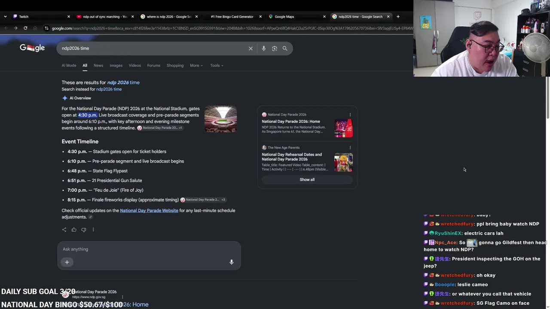The height and width of the screenshot is (309, 550).
Task: Give thumbs up to AI Overview
Action: coord(74,230)
